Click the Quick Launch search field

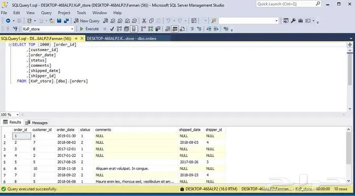tap(289, 4)
